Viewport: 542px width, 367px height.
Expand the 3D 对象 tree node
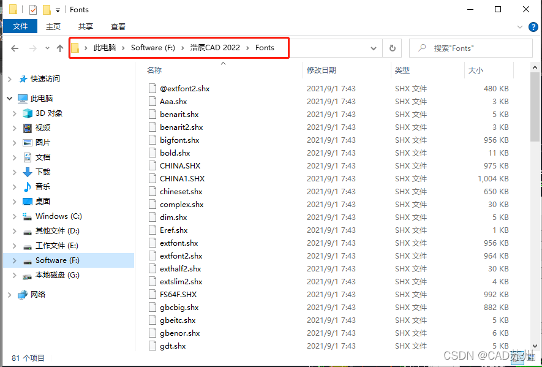point(14,113)
